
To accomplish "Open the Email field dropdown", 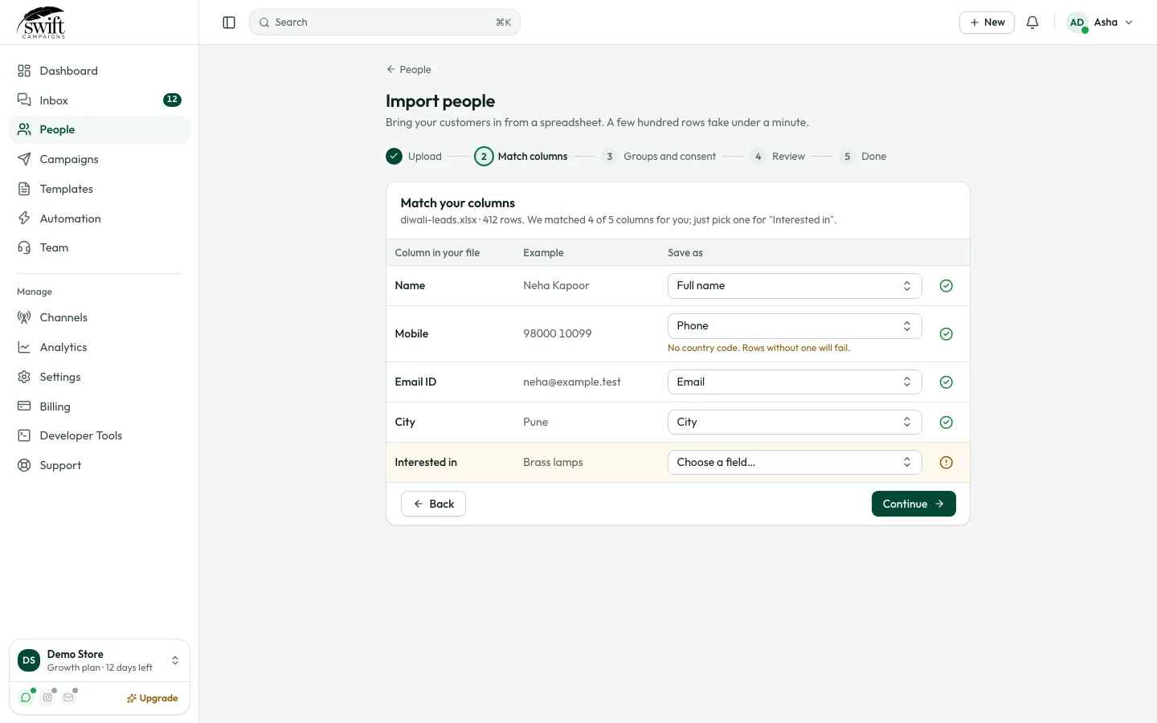I will (x=795, y=382).
